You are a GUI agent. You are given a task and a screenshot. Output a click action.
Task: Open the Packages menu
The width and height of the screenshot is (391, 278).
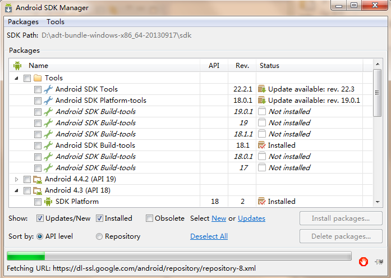pos(23,22)
